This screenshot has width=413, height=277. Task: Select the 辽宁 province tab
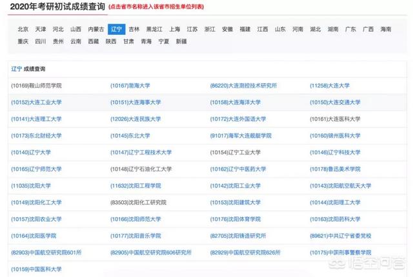coord(116,29)
